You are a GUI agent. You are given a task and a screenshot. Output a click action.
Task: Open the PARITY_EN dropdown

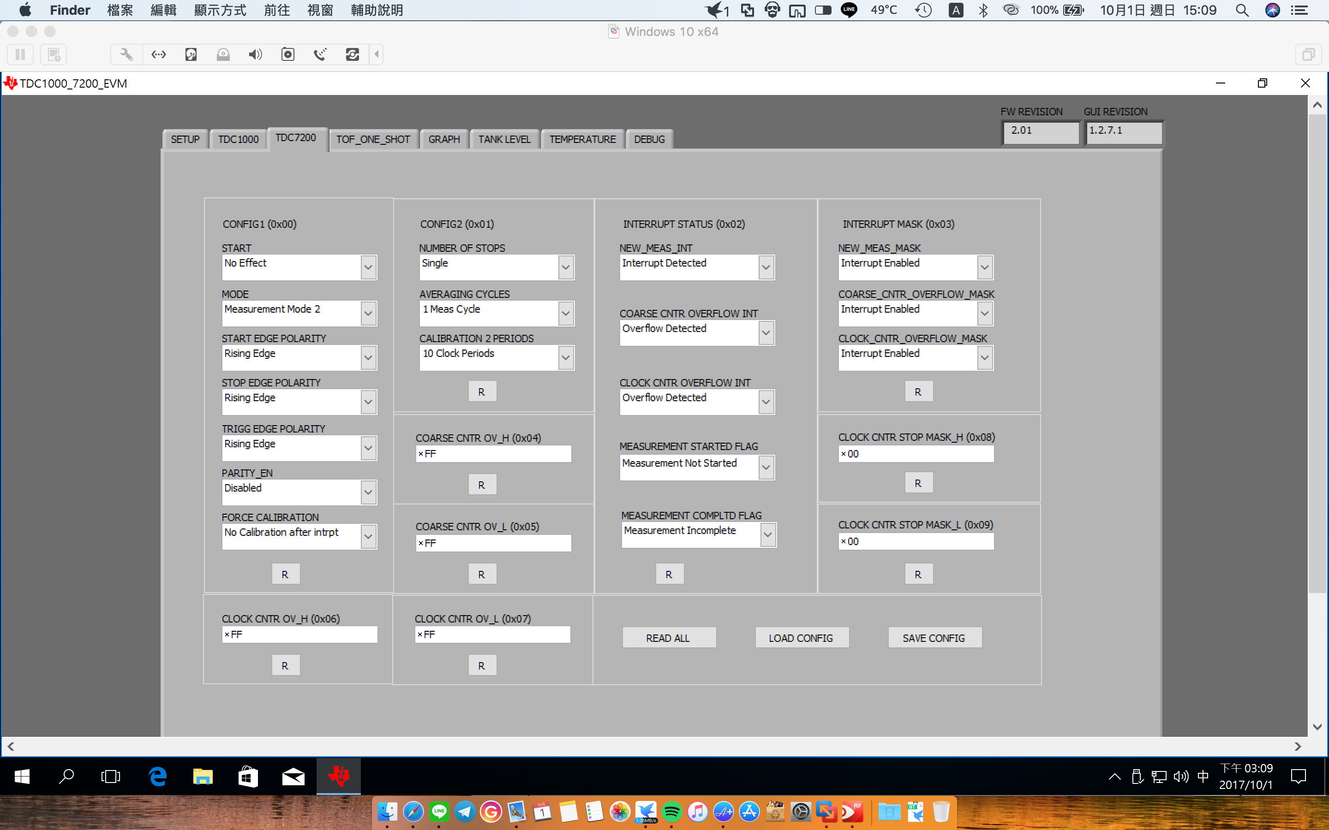tap(368, 492)
